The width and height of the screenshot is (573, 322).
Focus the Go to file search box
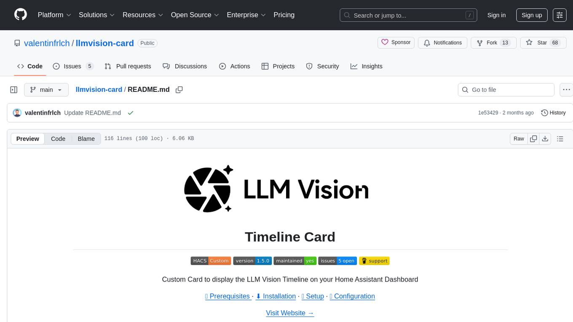pyautogui.click(x=506, y=90)
